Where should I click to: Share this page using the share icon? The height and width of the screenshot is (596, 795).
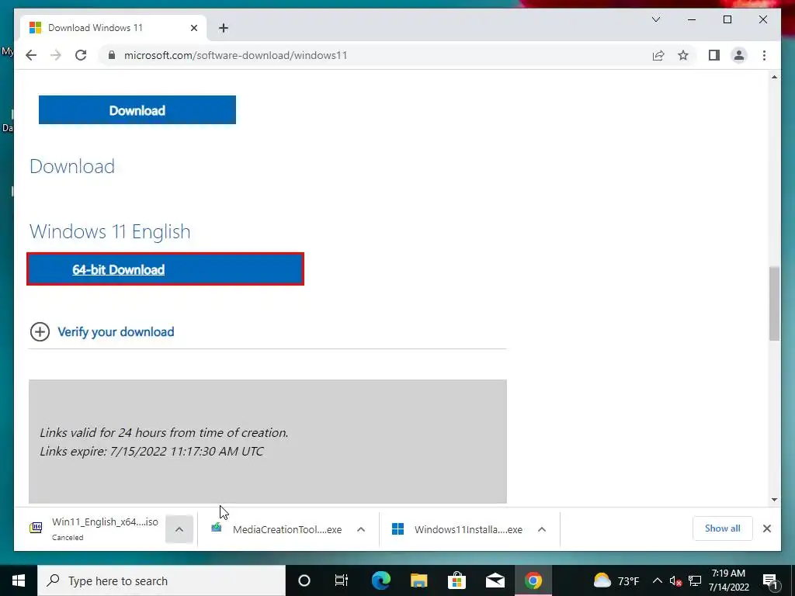[x=658, y=55]
